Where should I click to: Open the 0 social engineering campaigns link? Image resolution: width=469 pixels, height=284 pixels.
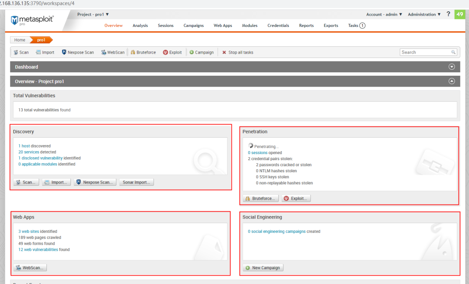277,232
